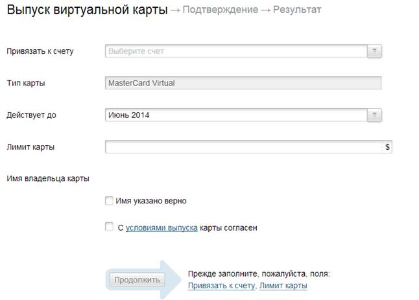Follow the 'Лимит карты' hint link
Screen dimensions: 419x300
pyautogui.click(x=283, y=285)
